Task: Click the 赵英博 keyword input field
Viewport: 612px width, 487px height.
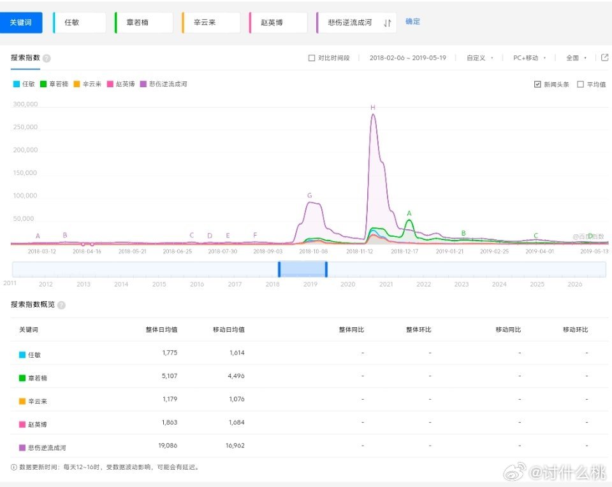Action: pos(279,22)
